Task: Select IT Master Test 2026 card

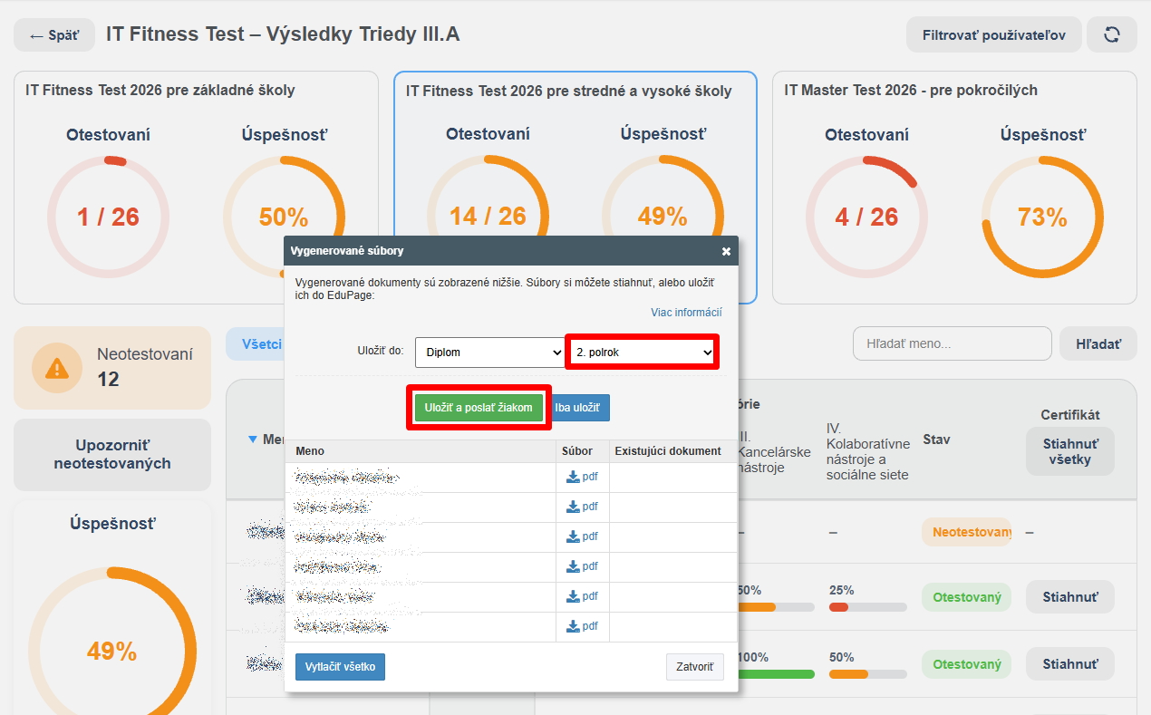Action: 954,188
